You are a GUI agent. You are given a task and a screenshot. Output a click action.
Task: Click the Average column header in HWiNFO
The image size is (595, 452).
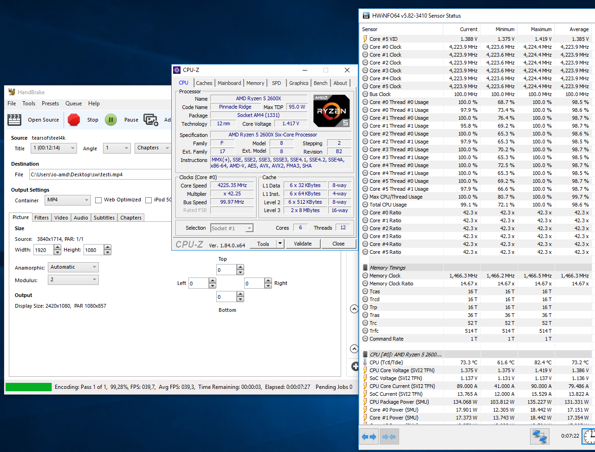click(x=573, y=29)
